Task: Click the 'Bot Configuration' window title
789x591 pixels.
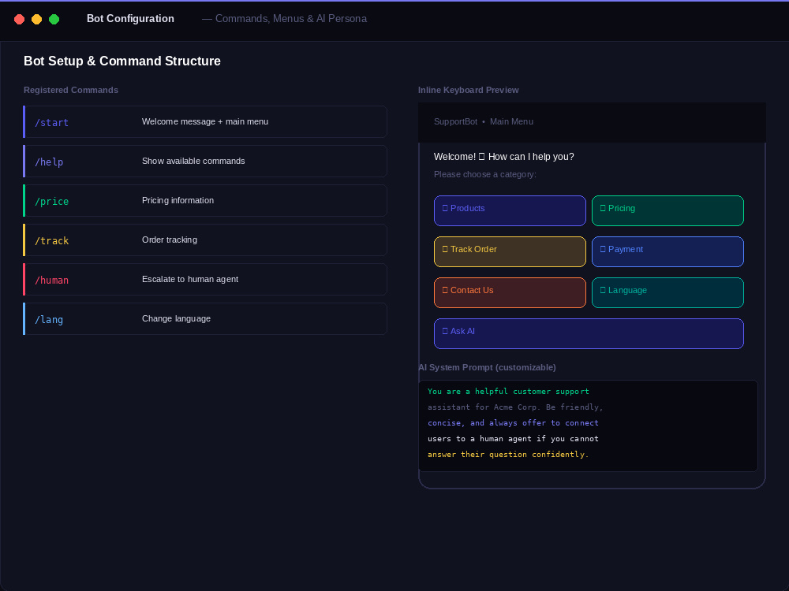Action: pos(130,19)
